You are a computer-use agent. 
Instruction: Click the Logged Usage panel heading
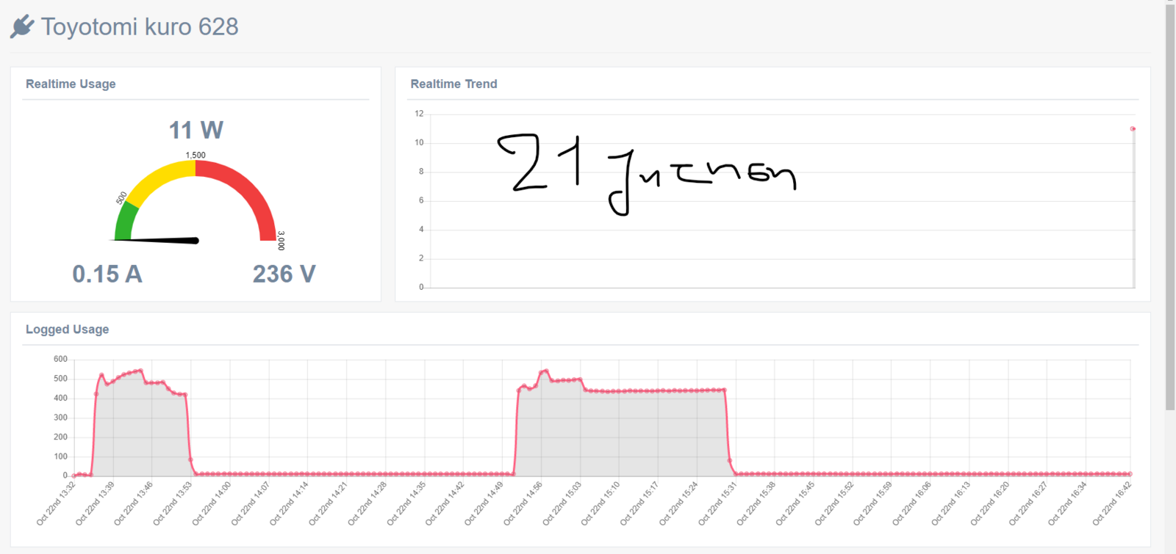(x=67, y=329)
